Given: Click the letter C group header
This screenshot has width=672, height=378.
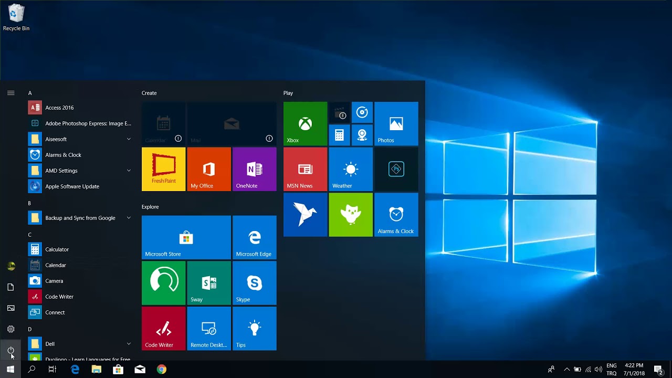Looking at the screenshot, I should [30, 235].
